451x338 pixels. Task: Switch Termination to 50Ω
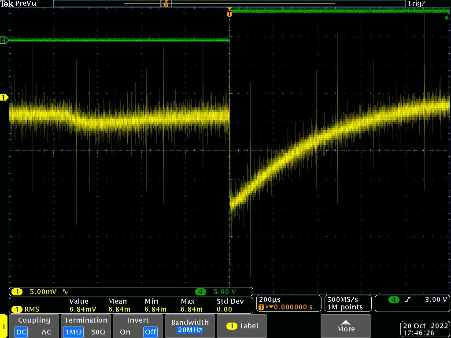point(97,332)
